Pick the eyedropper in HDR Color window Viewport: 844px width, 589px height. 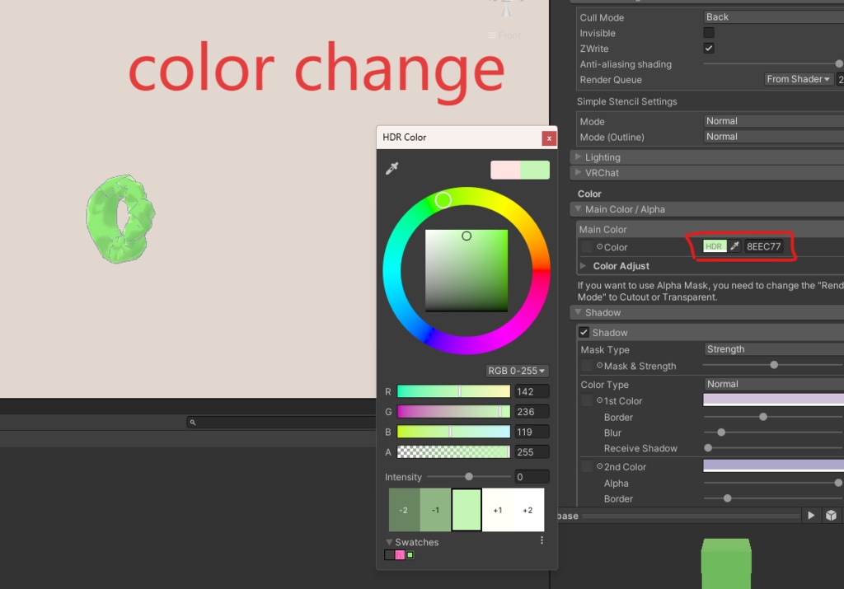tap(392, 168)
